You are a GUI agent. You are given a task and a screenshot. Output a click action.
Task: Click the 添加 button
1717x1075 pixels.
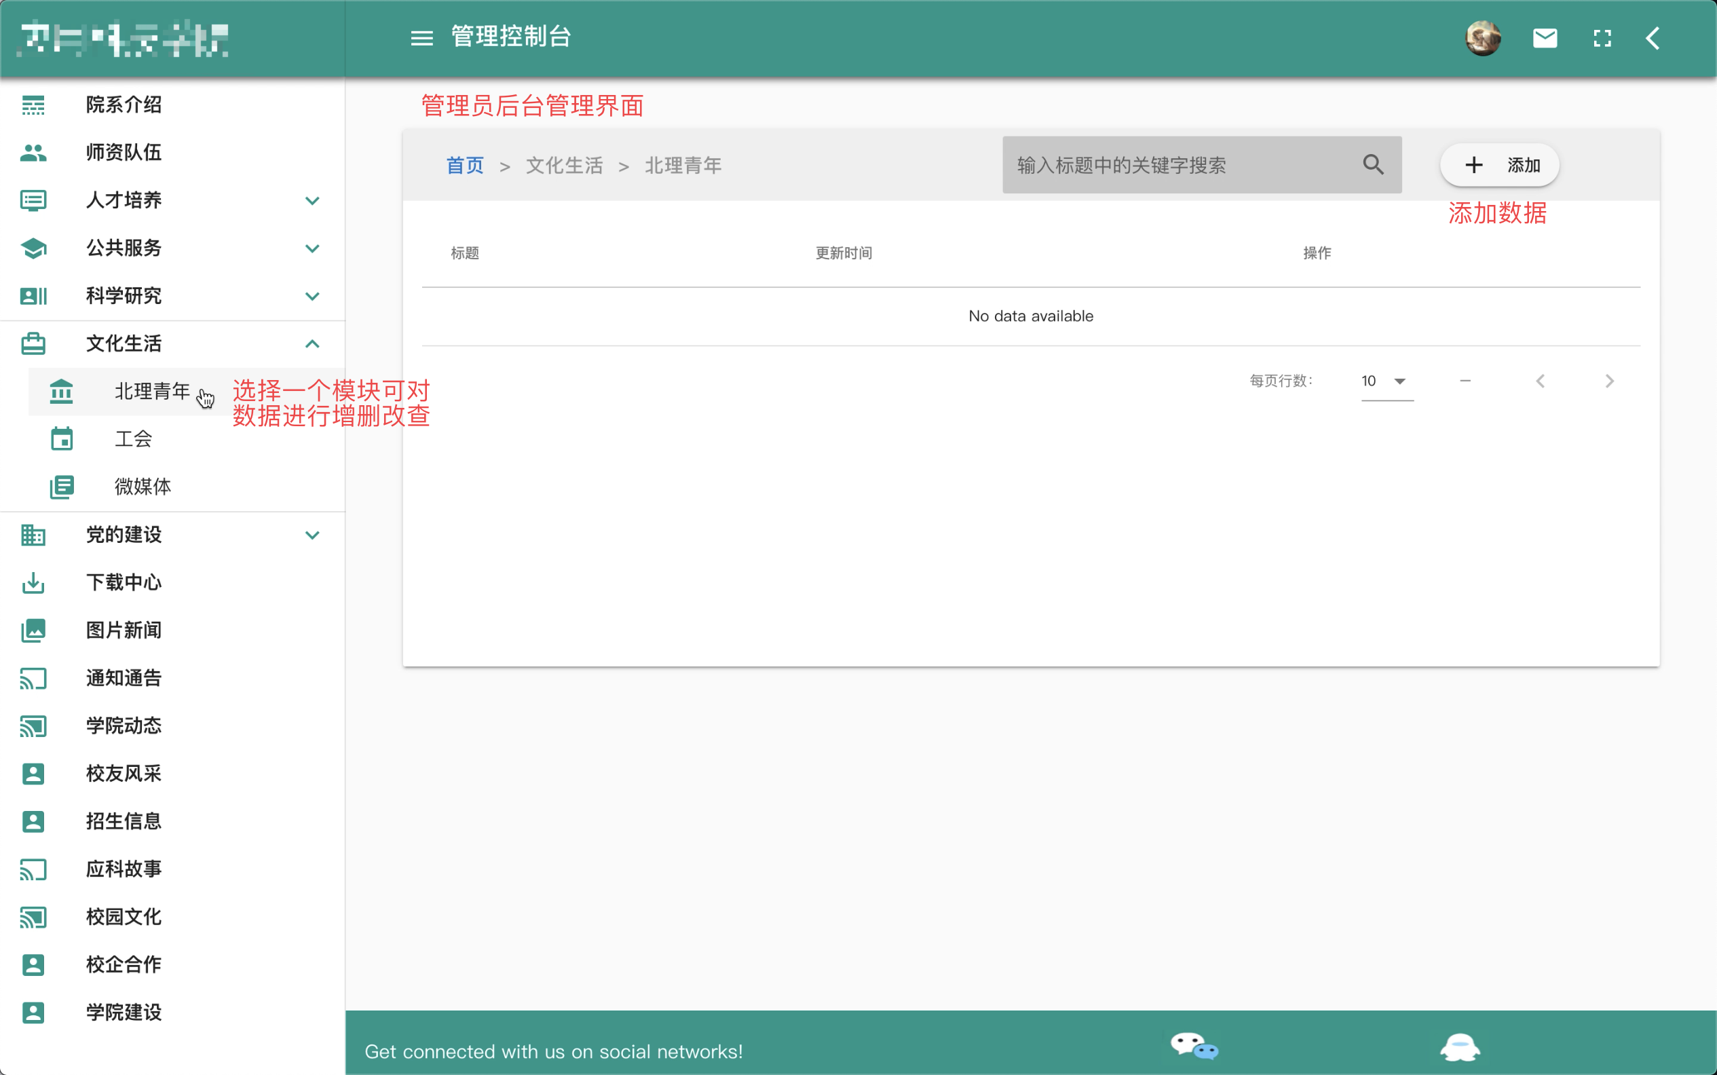[1499, 165]
